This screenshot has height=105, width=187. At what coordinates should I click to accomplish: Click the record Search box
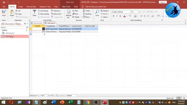tap(71, 95)
